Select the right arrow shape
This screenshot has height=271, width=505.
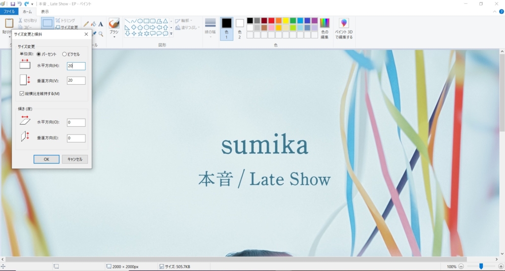coord(153,28)
